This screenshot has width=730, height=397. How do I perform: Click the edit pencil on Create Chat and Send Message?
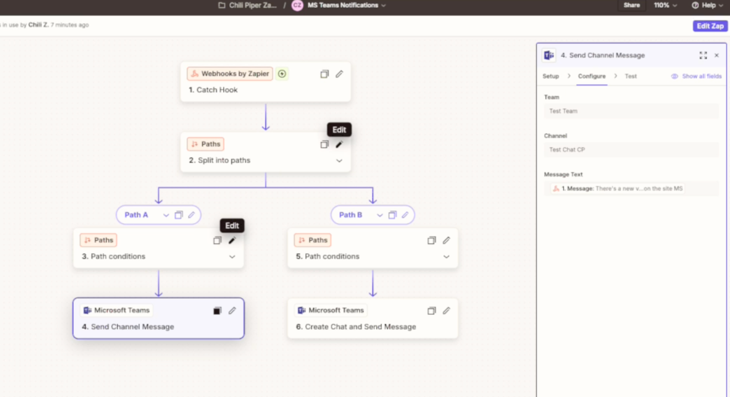(x=446, y=310)
